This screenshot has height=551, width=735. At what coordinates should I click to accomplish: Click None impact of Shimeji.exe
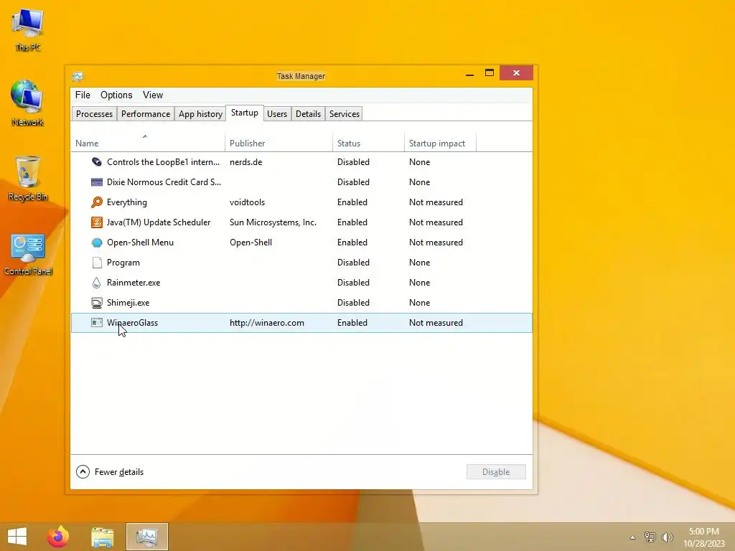tap(419, 303)
